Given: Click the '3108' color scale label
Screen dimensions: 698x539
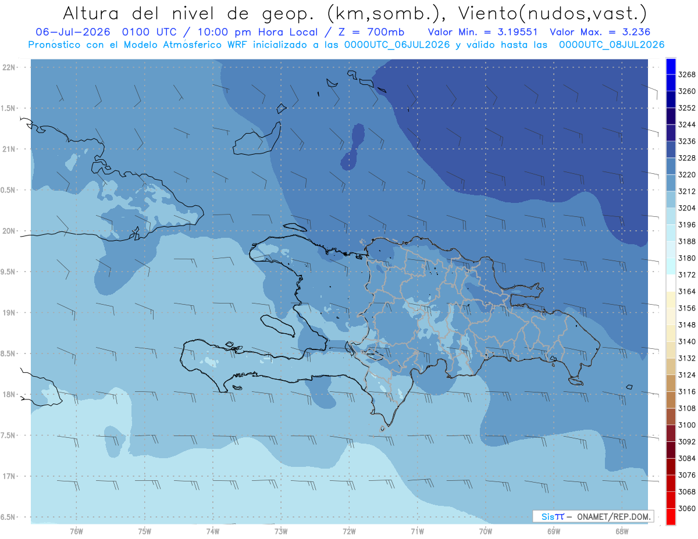Looking at the screenshot, I should click(x=687, y=408).
